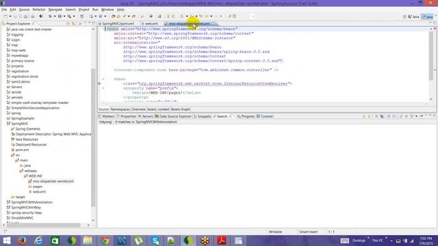Select mvc-dispatcher-servlet.xml in Project Explorer
The image size is (438, 246).
pyautogui.click(x=53, y=181)
